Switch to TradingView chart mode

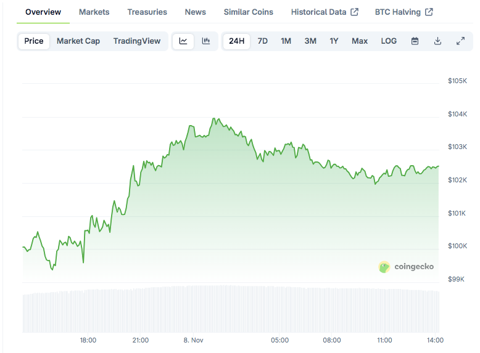[x=137, y=41]
